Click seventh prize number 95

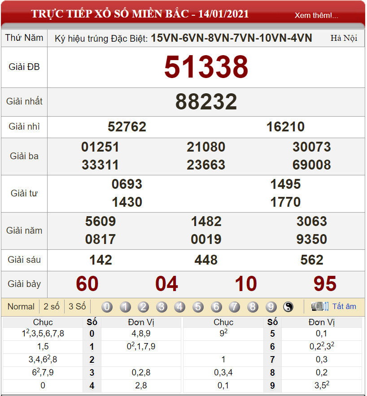pos(325,284)
